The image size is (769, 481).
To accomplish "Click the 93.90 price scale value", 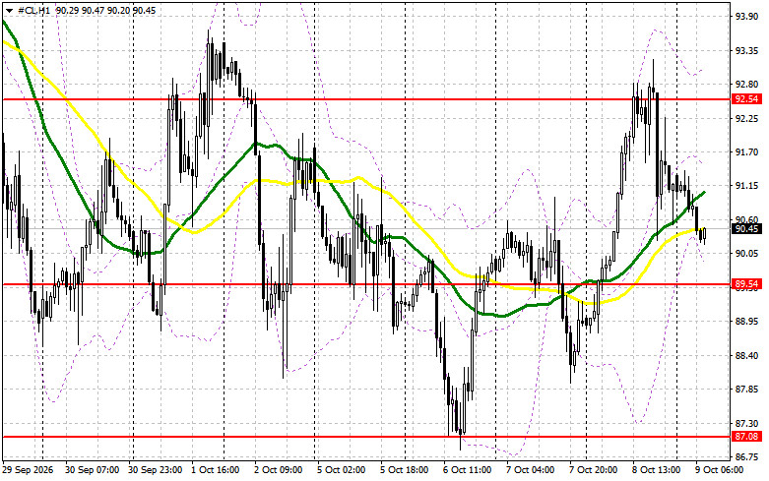I will point(746,17).
